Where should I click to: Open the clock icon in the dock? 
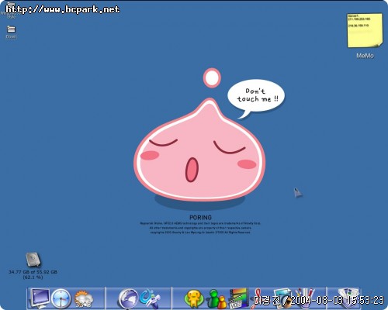click(x=61, y=299)
